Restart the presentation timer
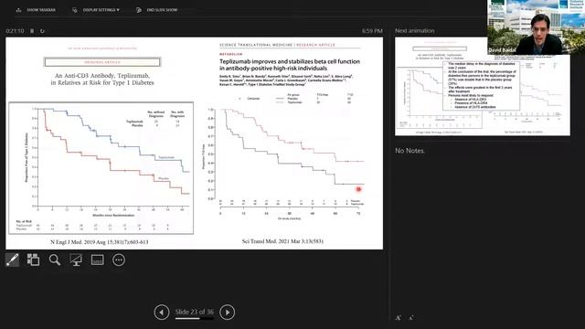Viewport: 585px width, 329px height. tap(42, 31)
